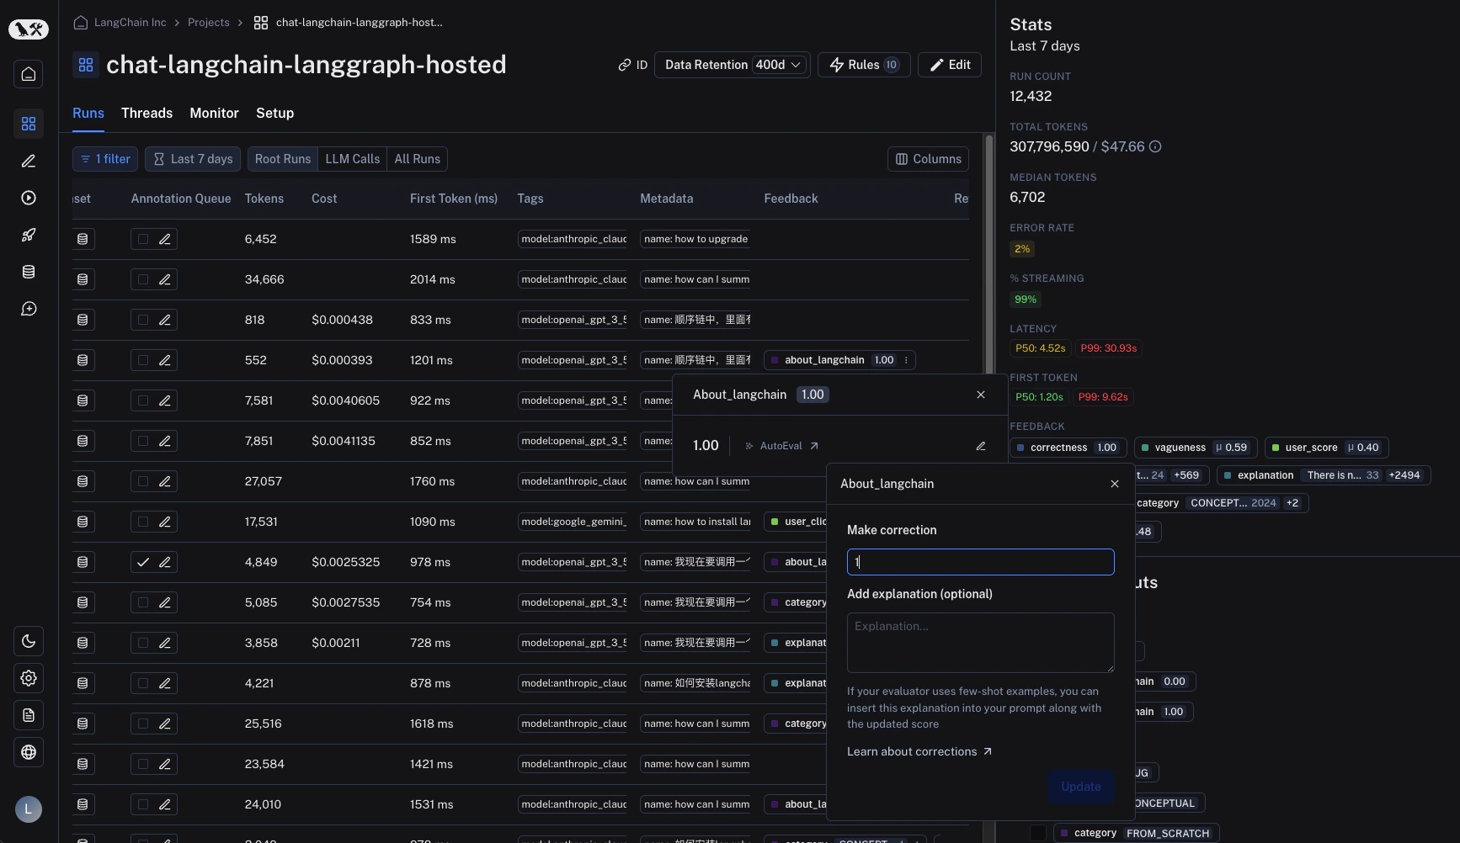Open the Last 7 days time filter
Viewport: 1460px width, 843px height.
[x=193, y=159]
